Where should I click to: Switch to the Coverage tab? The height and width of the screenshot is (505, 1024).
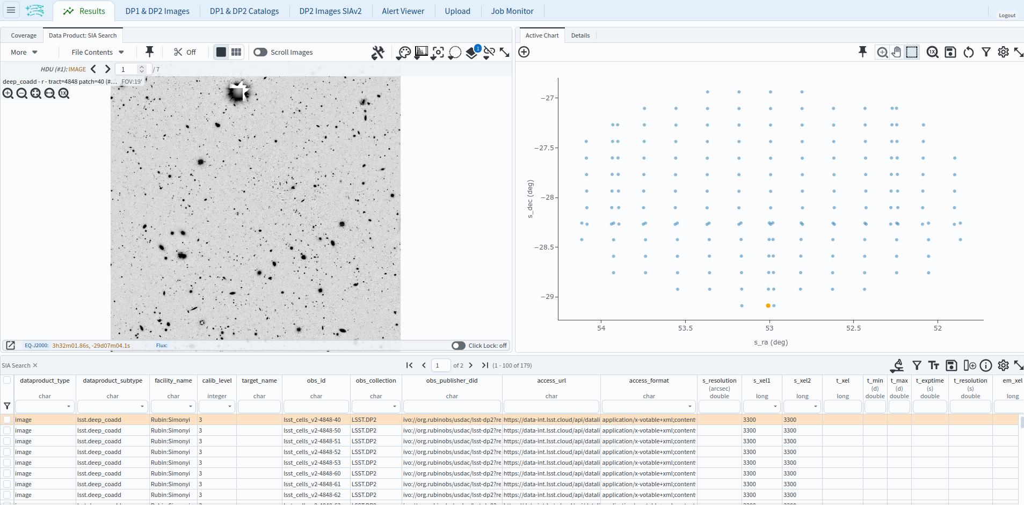24,35
